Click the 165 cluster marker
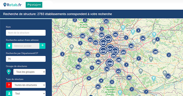The image size is (183, 96). (x=108, y=39)
